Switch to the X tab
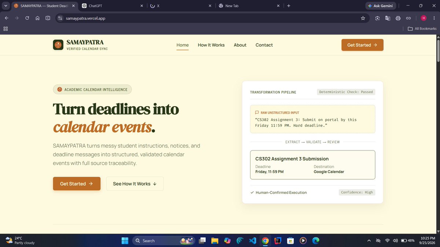The width and height of the screenshot is (440, 247). (x=181, y=6)
